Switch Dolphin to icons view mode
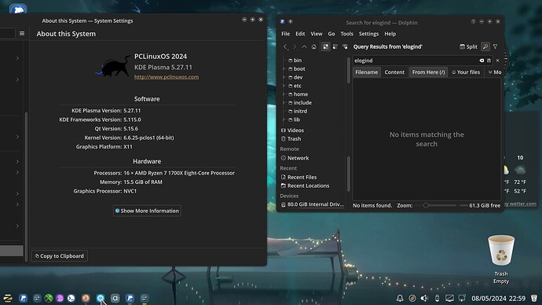This screenshot has height=305, width=542. [x=326, y=46]
